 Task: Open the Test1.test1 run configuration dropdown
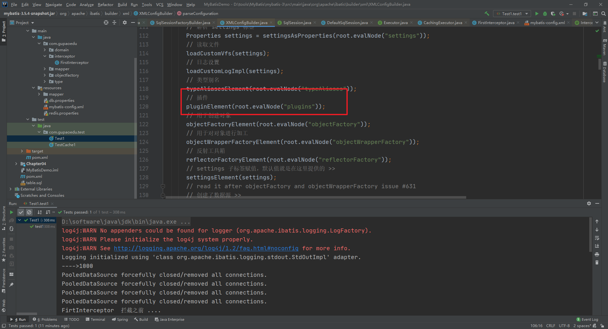[513, 14]
